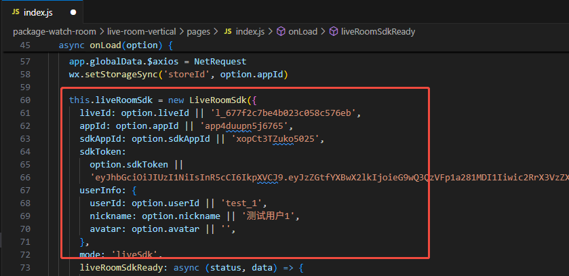569x276 pixels.
Task: Open the onLoad breadcrumb symbol
Action: (302, 31)
